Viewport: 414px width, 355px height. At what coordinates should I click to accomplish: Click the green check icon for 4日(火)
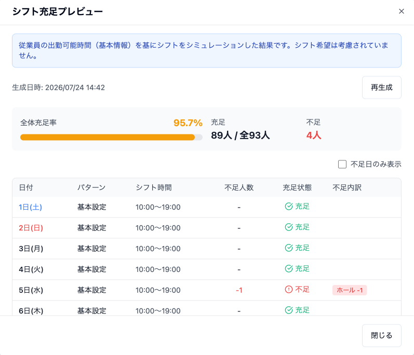click(x=289, y=269)
